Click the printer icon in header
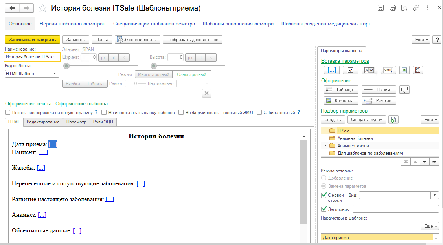The width and height of the screenshot is (443, 245). 392,8
